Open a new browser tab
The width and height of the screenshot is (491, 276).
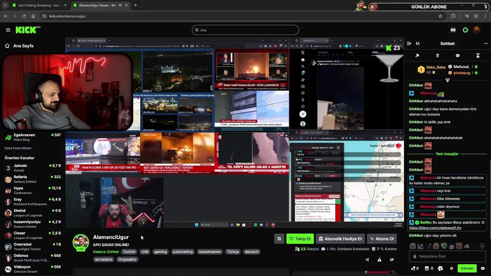135,5
